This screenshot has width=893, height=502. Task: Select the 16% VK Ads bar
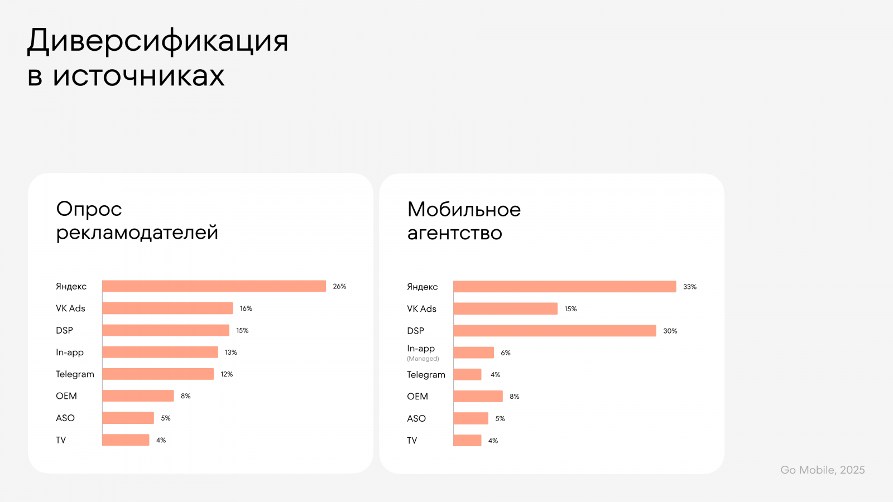(167, 308)
